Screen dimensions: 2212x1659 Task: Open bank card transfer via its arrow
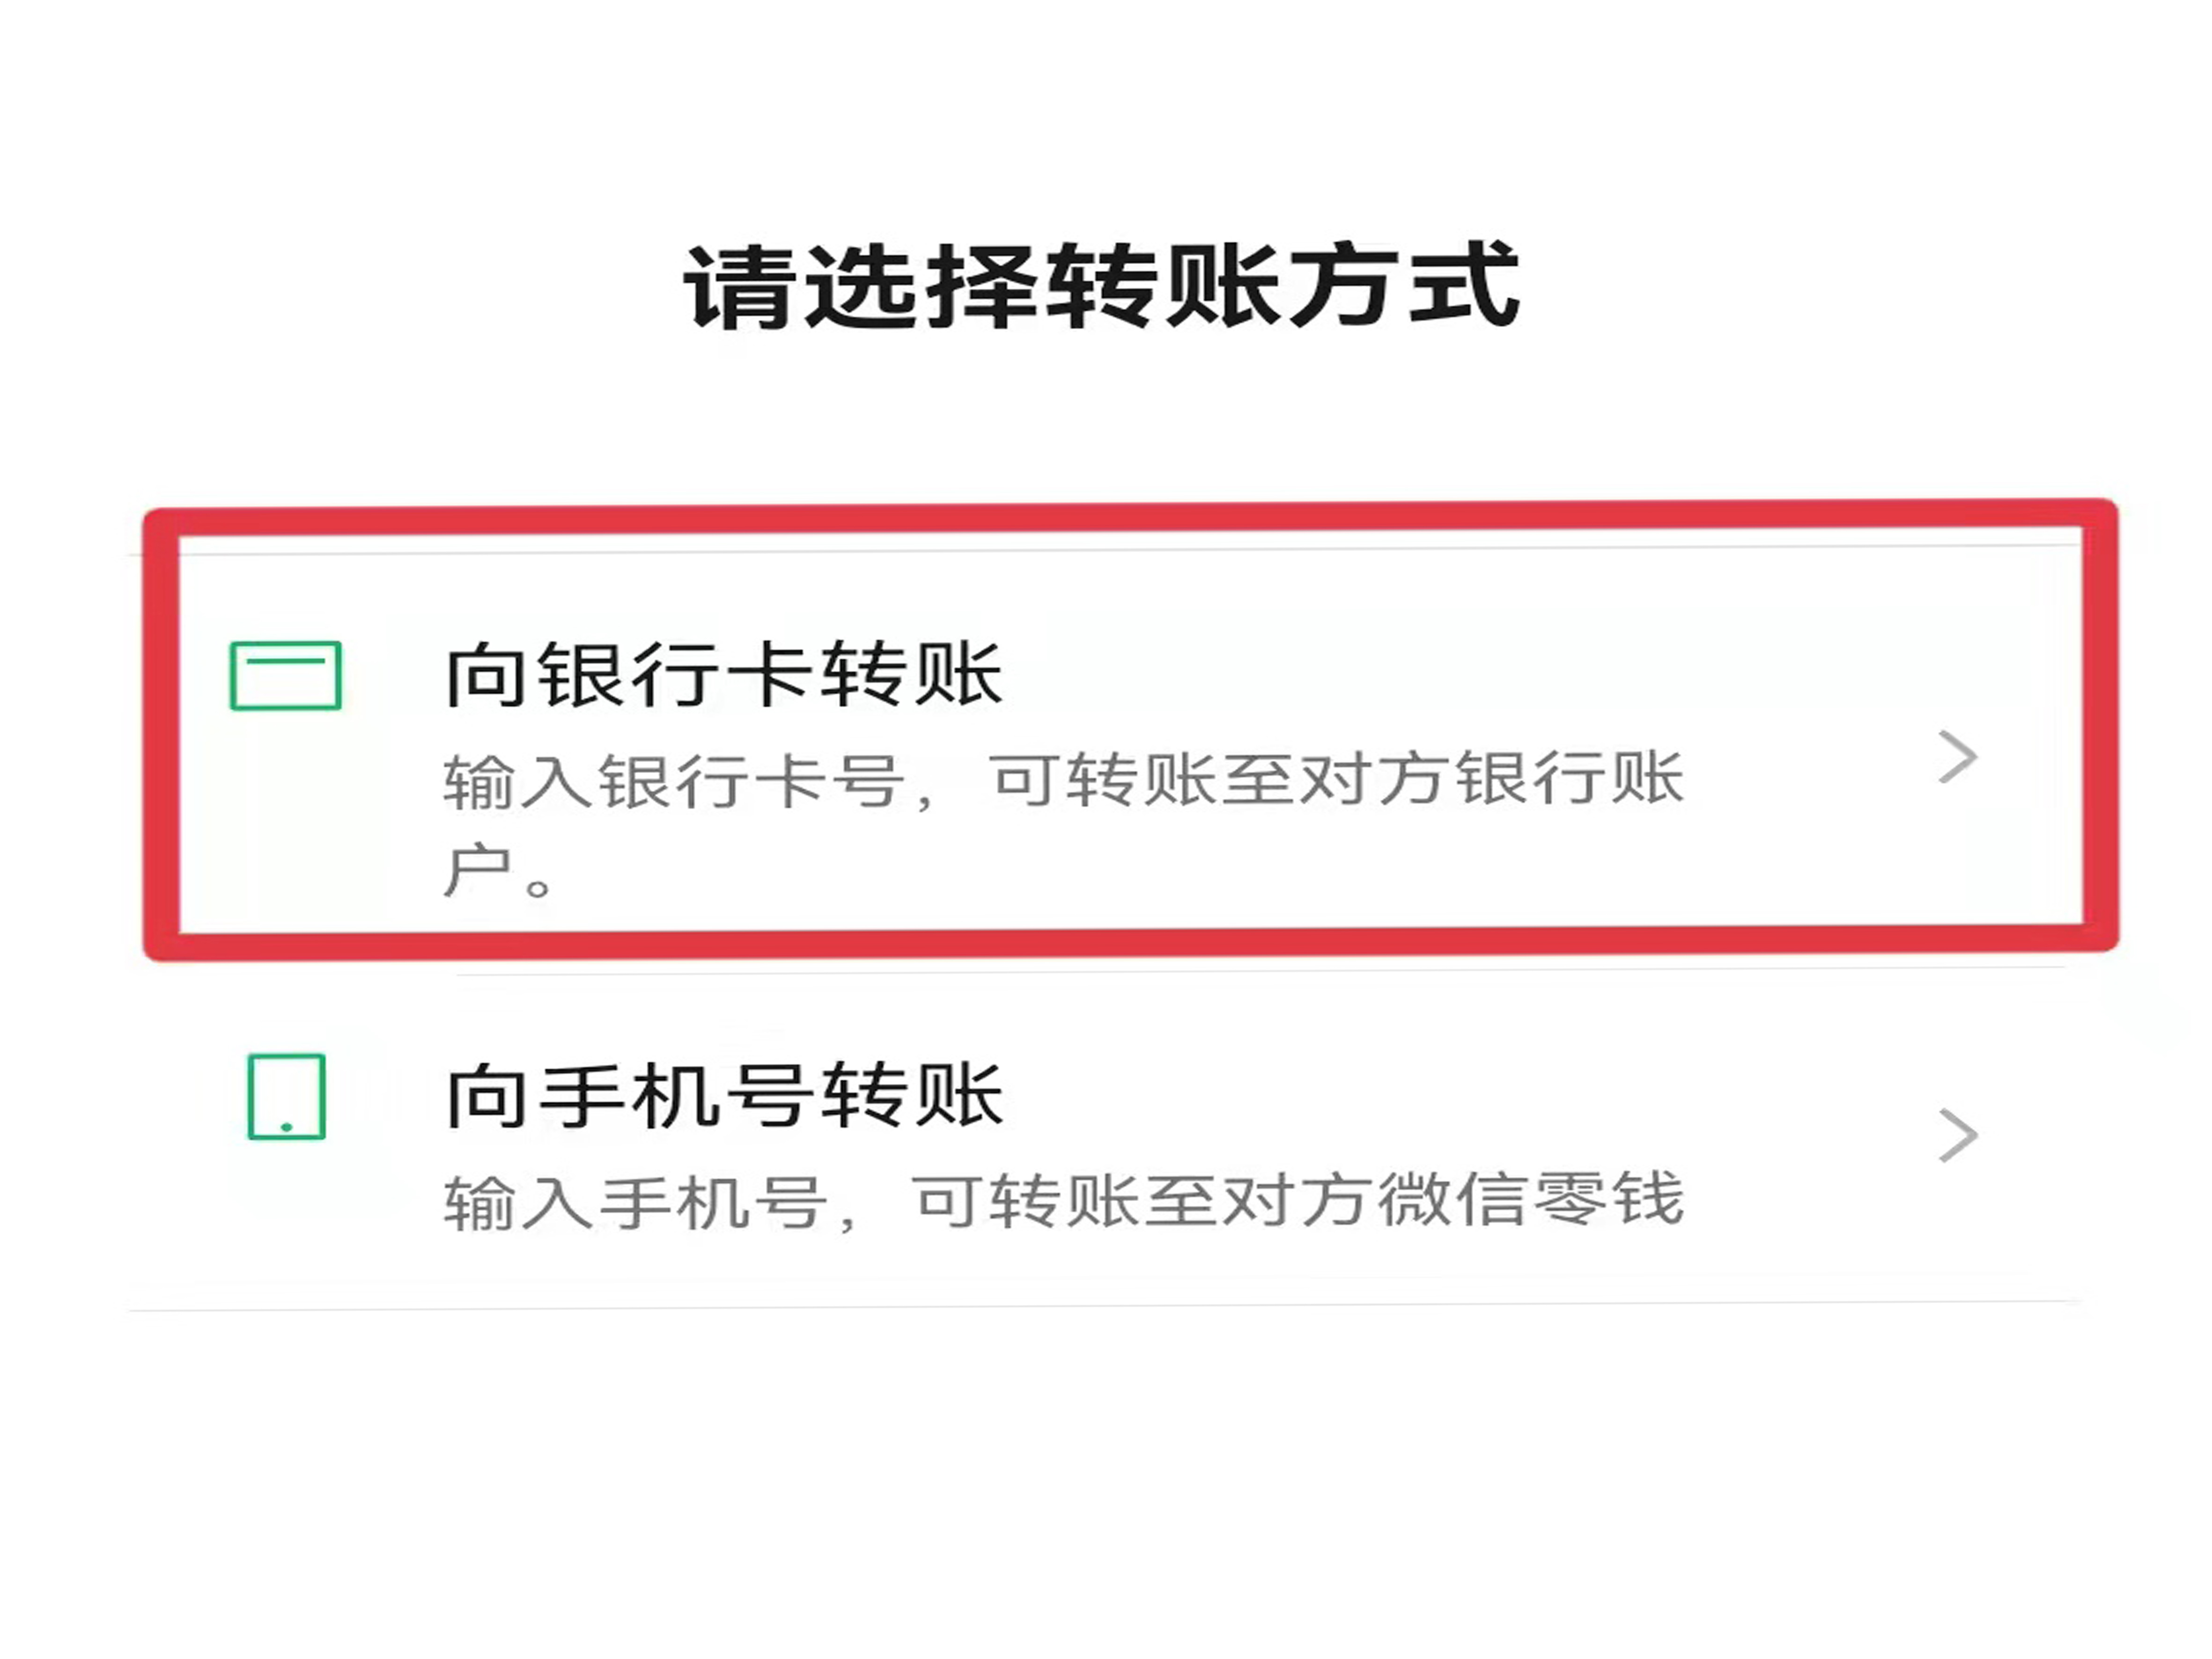pos(1957,757)
